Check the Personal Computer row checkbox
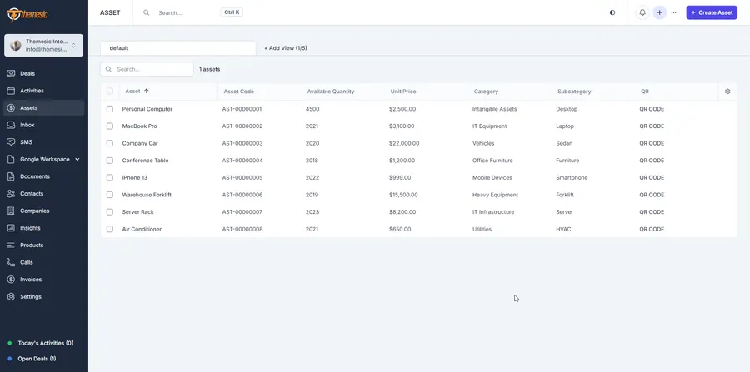The height and width of the screenshot is (372, 750). [110, 109]
